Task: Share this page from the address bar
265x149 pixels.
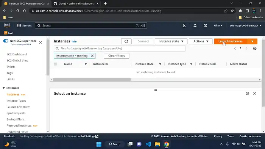Action: [x=226, y=11]
